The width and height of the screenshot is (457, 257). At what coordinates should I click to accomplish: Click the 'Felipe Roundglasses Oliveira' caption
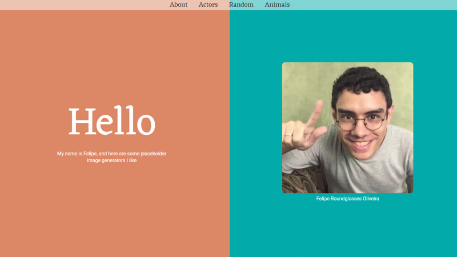pos(347,199)
